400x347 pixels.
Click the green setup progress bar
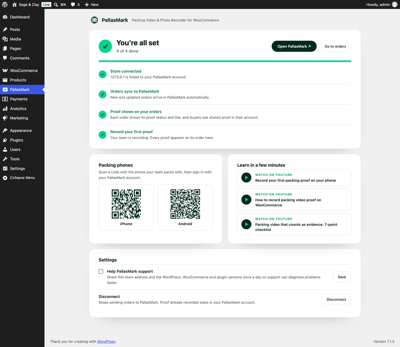pos(225,61)
